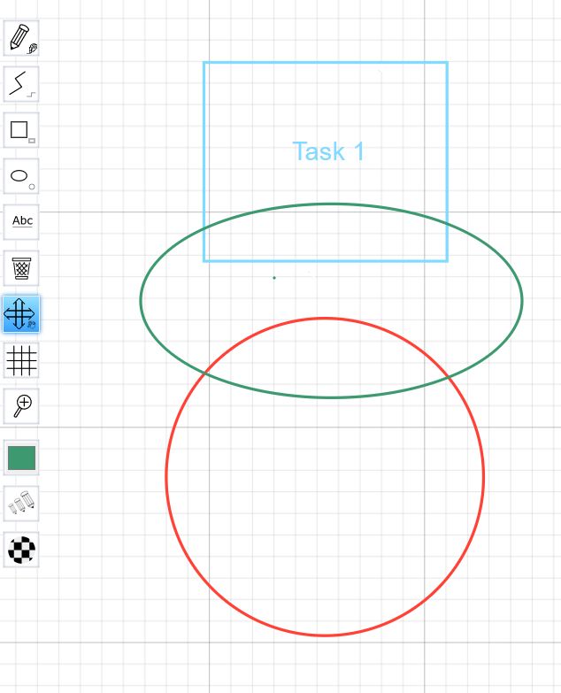The width and height of the screenshot is (561, 693).
Task: Choose the Ellipse shape tool
Action: pyautogui.click(x=21, y=177)
